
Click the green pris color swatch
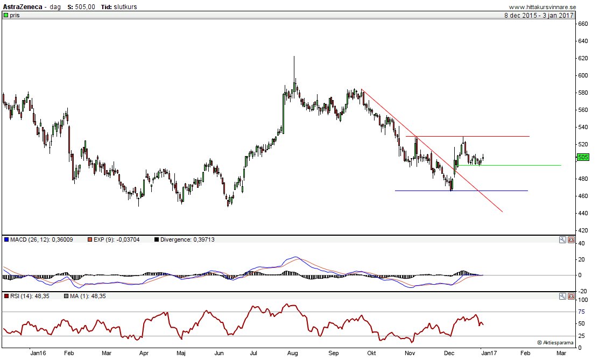click(6, 15)
